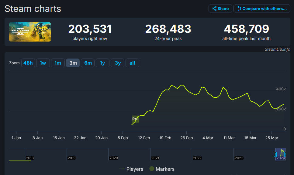
Task: Click the "Zoom" label beside range buttons
Action: 14,63
